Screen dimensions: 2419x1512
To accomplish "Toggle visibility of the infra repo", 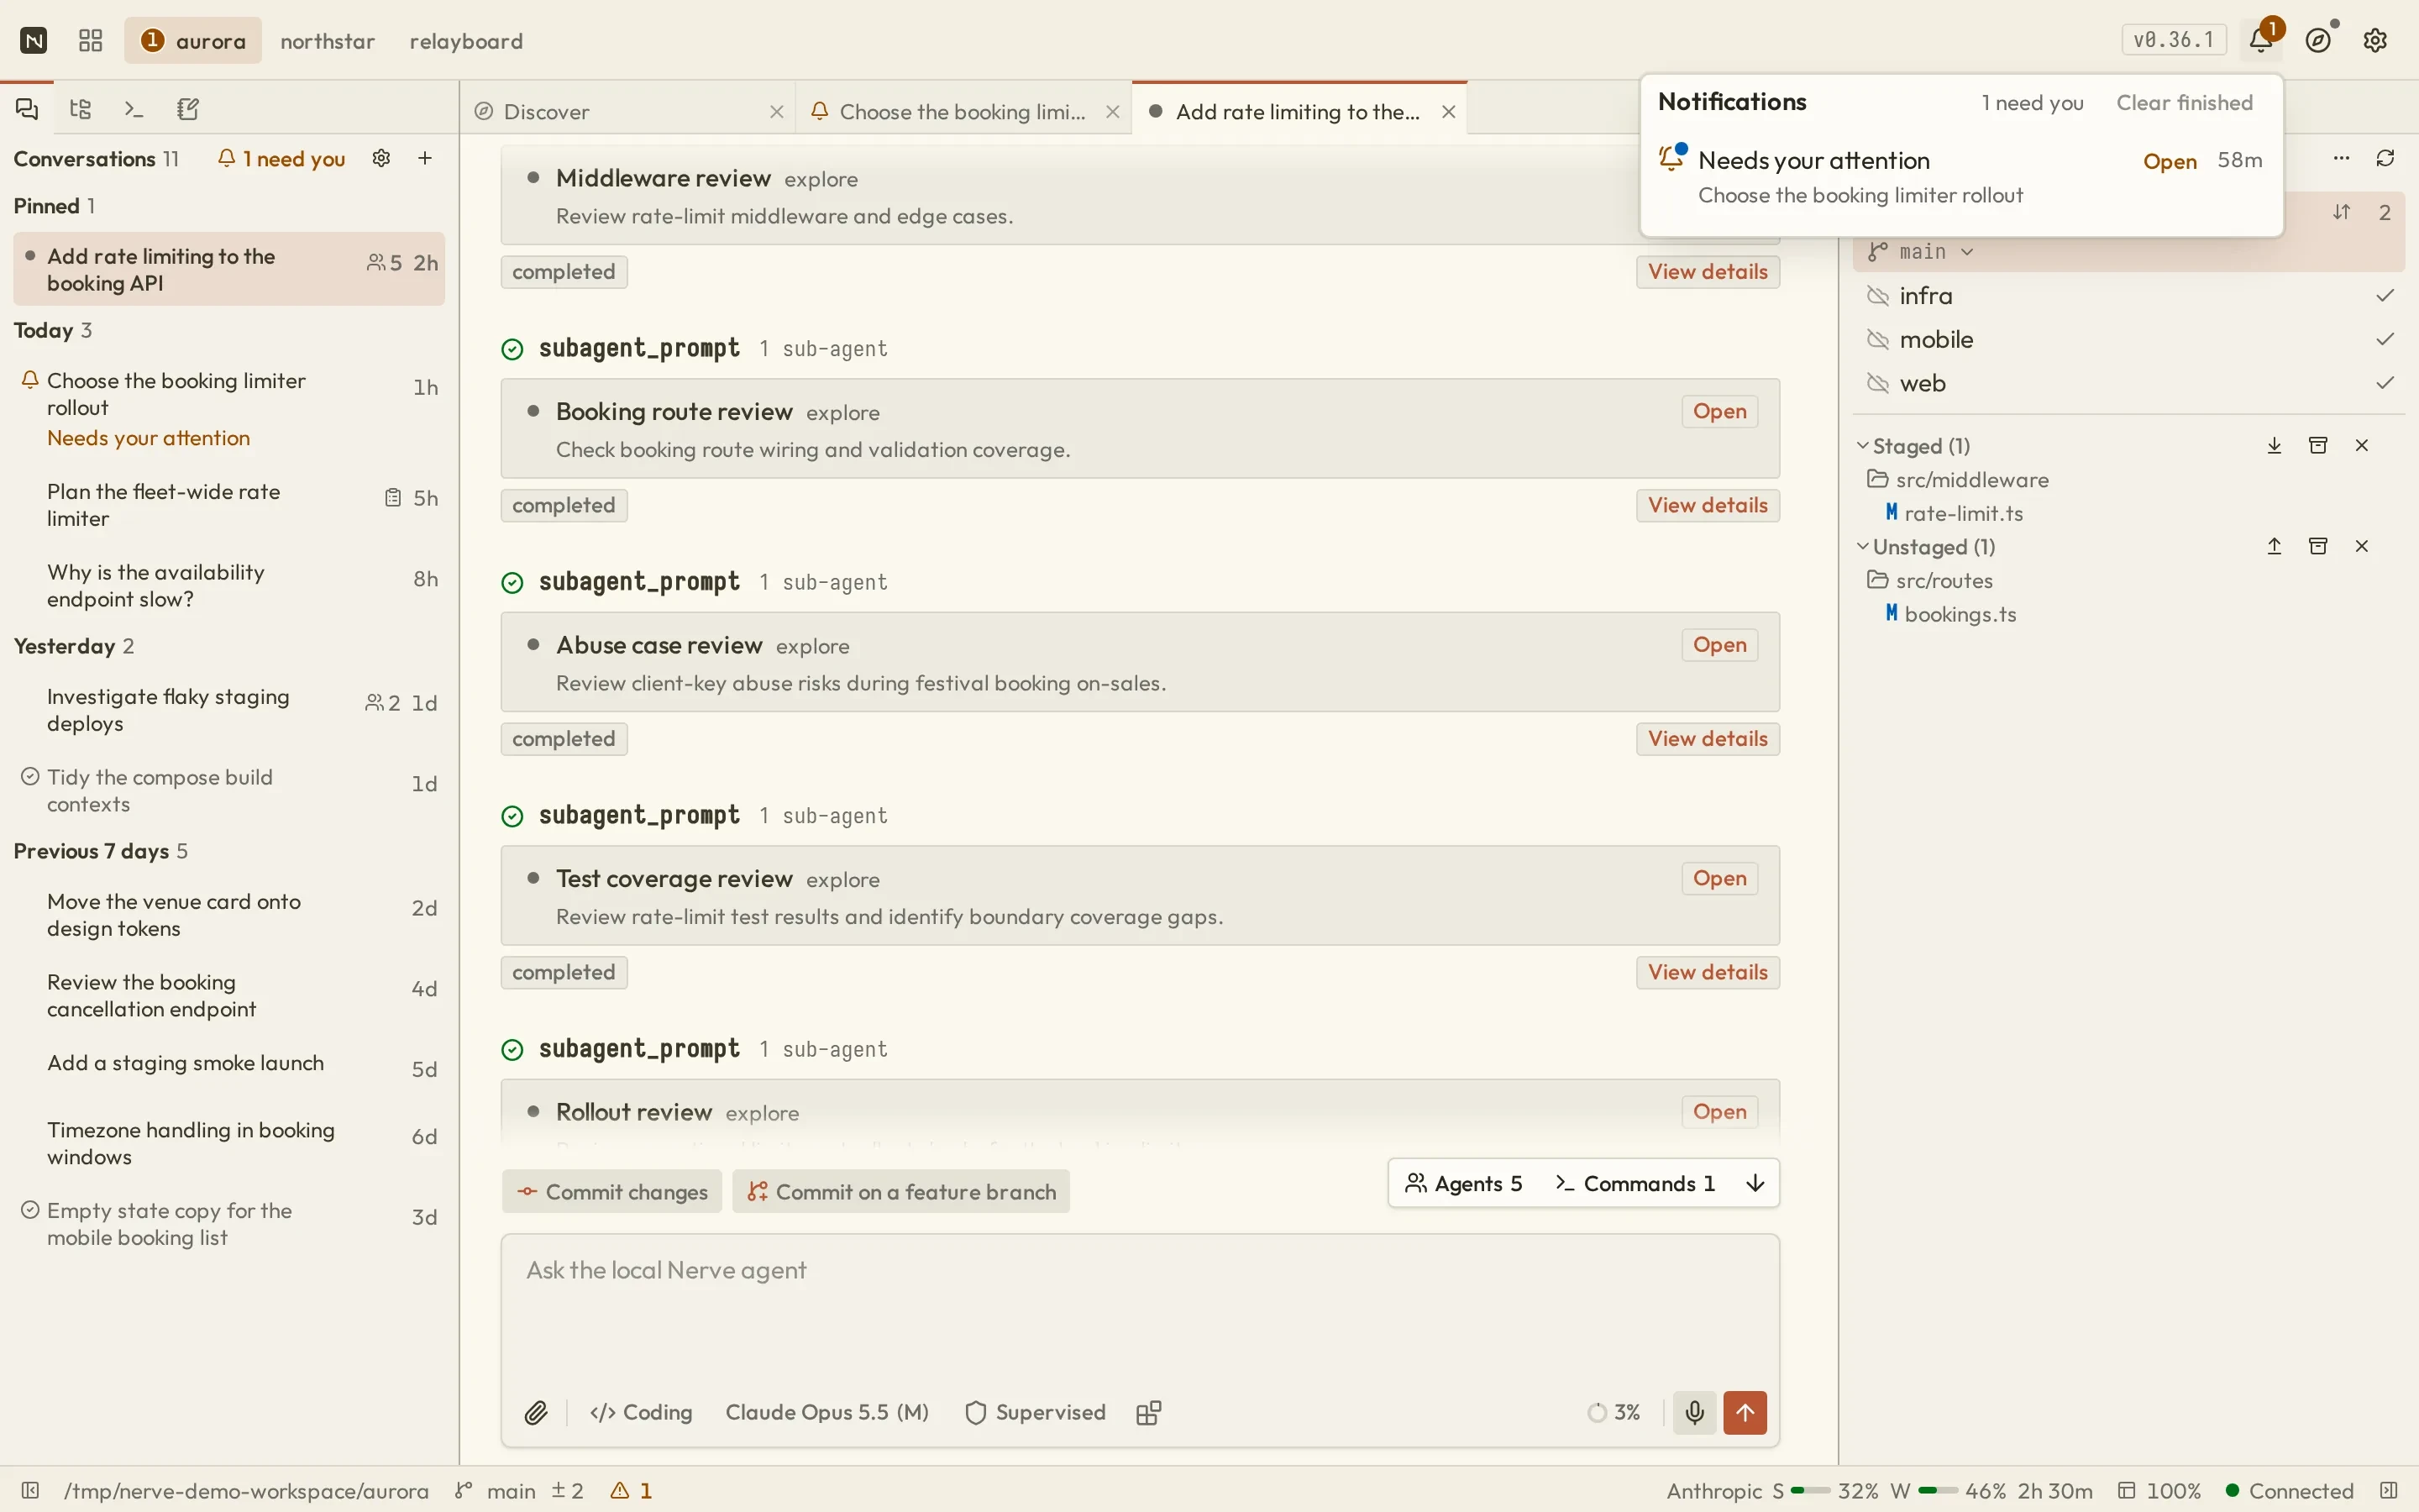I will click(1878, 296).
